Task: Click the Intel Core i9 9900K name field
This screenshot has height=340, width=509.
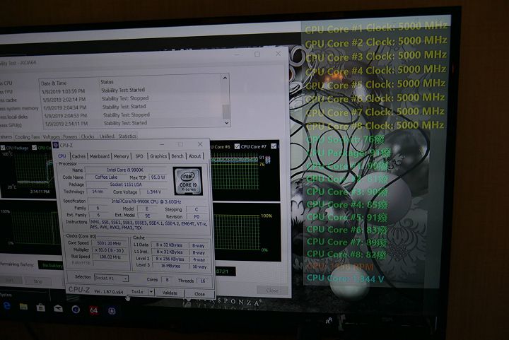Action: [x=125, y=170]
